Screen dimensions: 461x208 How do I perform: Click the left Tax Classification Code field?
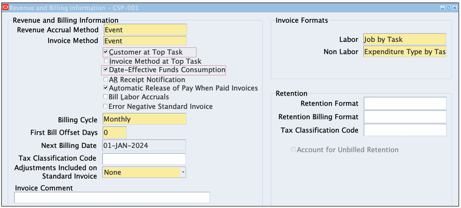144,159
